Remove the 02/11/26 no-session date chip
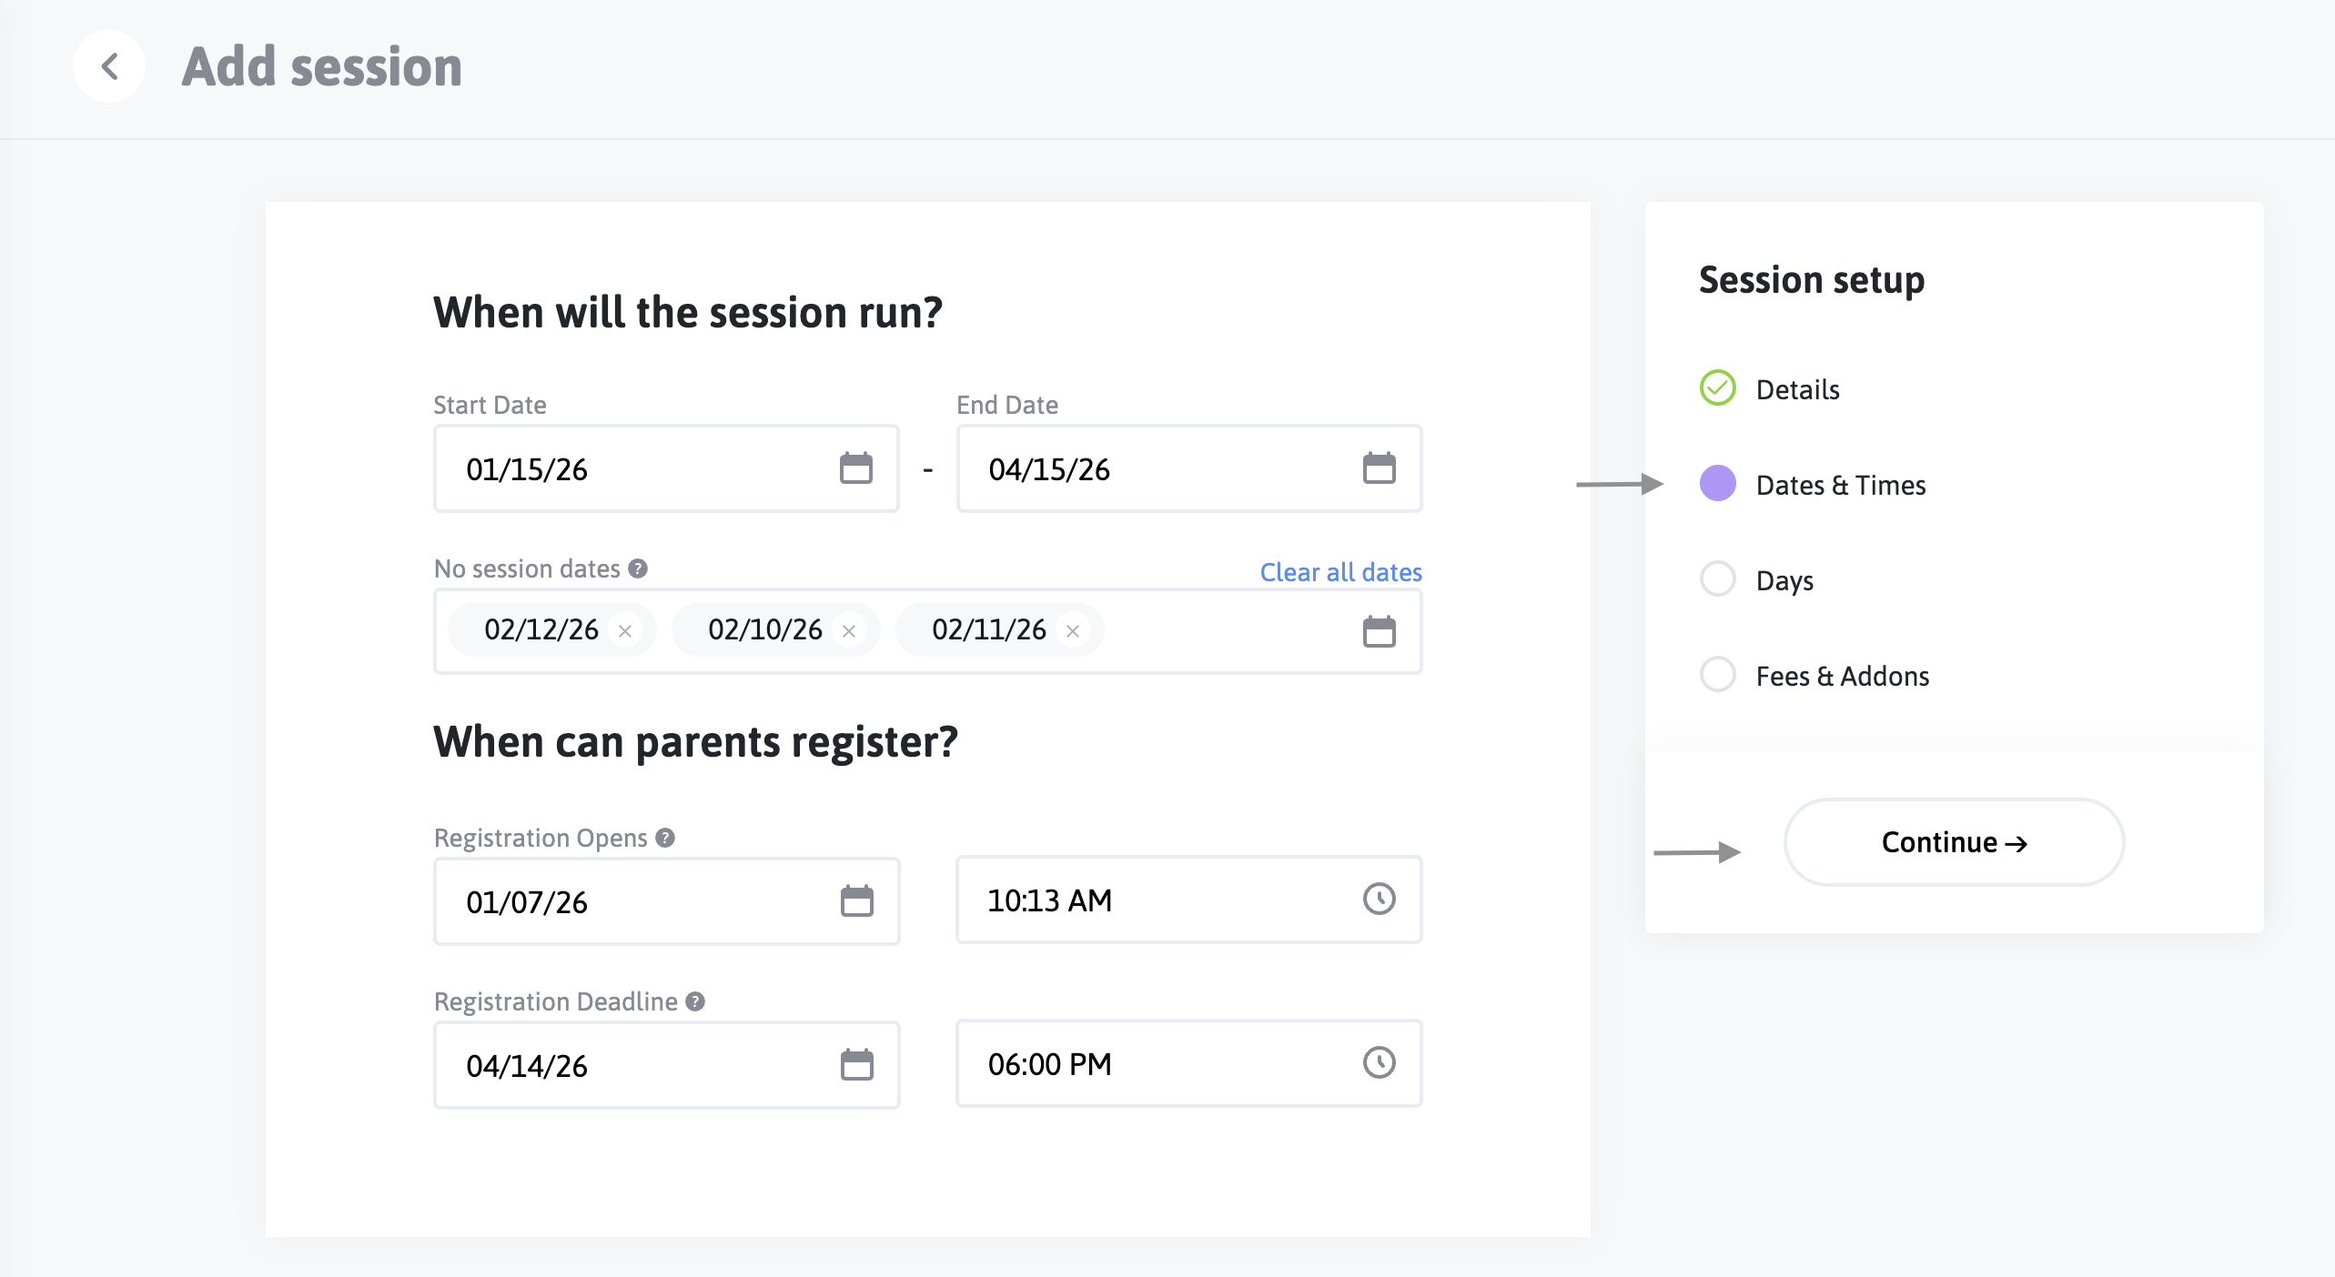The image size is (2335, 1277). pos(1073,631)
